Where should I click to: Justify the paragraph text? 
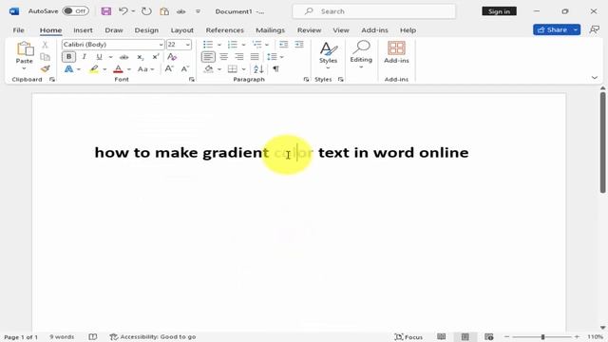(x=255, y=57)
